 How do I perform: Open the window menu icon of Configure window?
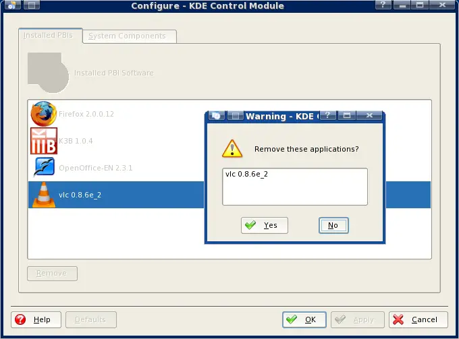pos(12,5)
